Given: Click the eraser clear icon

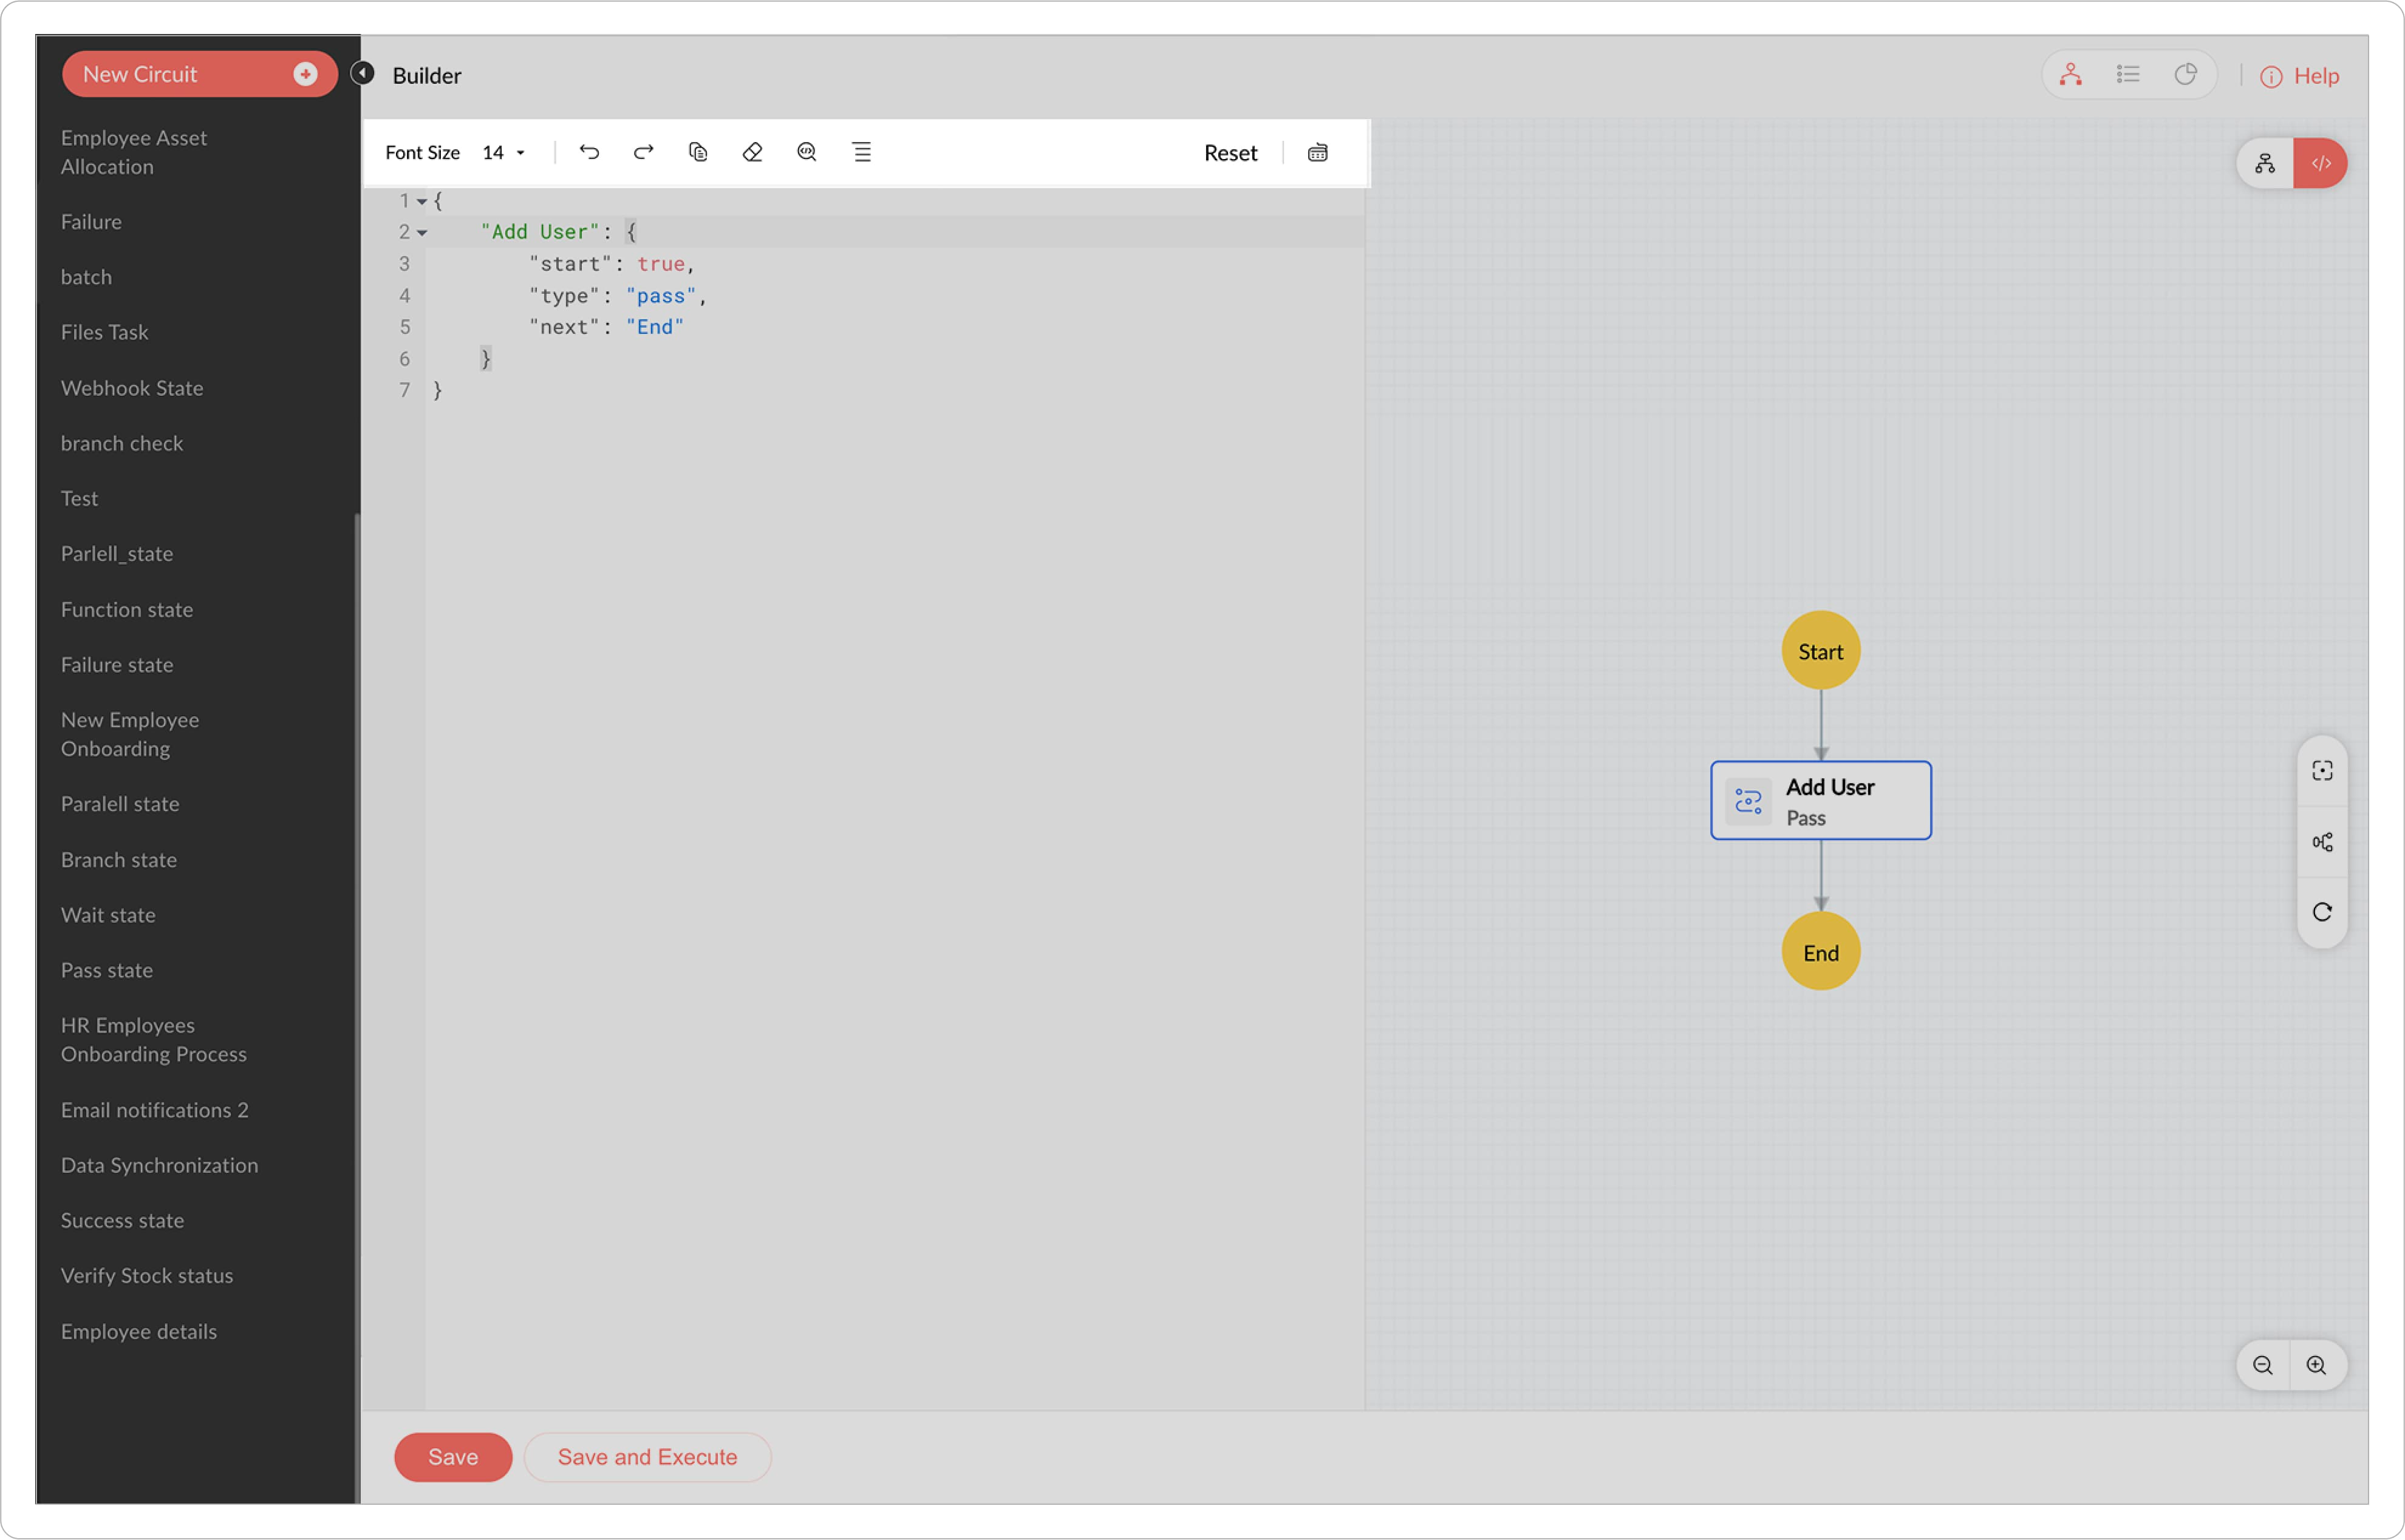Looking at the screenshot, I should tap(752, 152).
